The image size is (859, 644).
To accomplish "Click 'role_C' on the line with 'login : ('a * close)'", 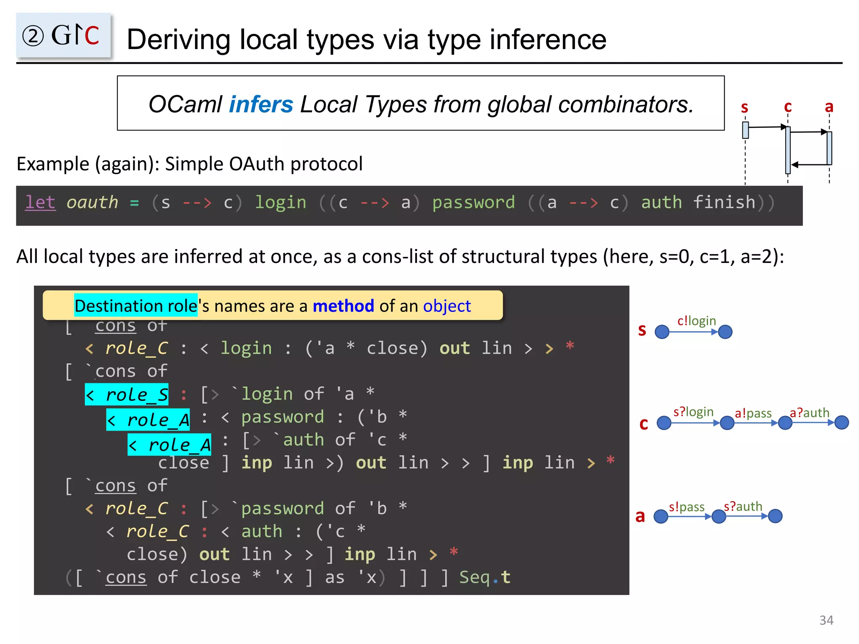I will pyautogui.click(x=137, y=348).
